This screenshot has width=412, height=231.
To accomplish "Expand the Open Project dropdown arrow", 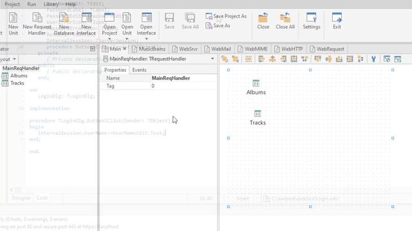I will [x=109, y=39].
